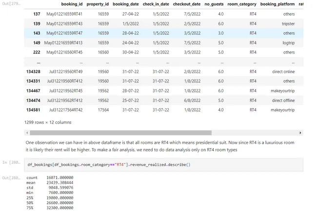
Task: Click booking date 24-04-22
Action: point(131,43)
